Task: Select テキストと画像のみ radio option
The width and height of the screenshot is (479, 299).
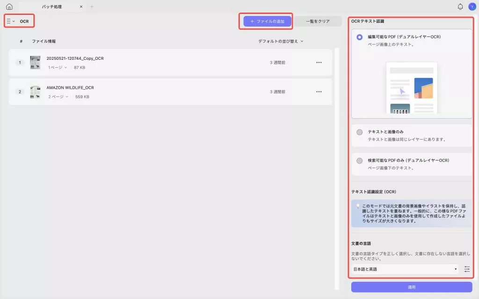Action: (360, 132)
